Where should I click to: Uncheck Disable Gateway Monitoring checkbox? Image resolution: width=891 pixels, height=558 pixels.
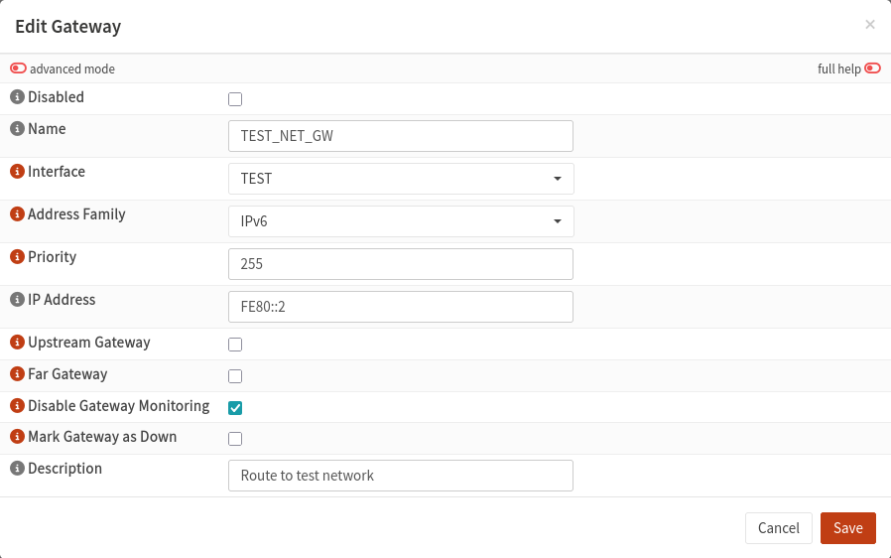pyautogui.click(x=235, y=407)
